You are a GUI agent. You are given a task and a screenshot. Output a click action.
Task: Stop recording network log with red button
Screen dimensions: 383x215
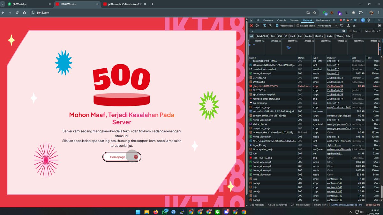point(252,26)
